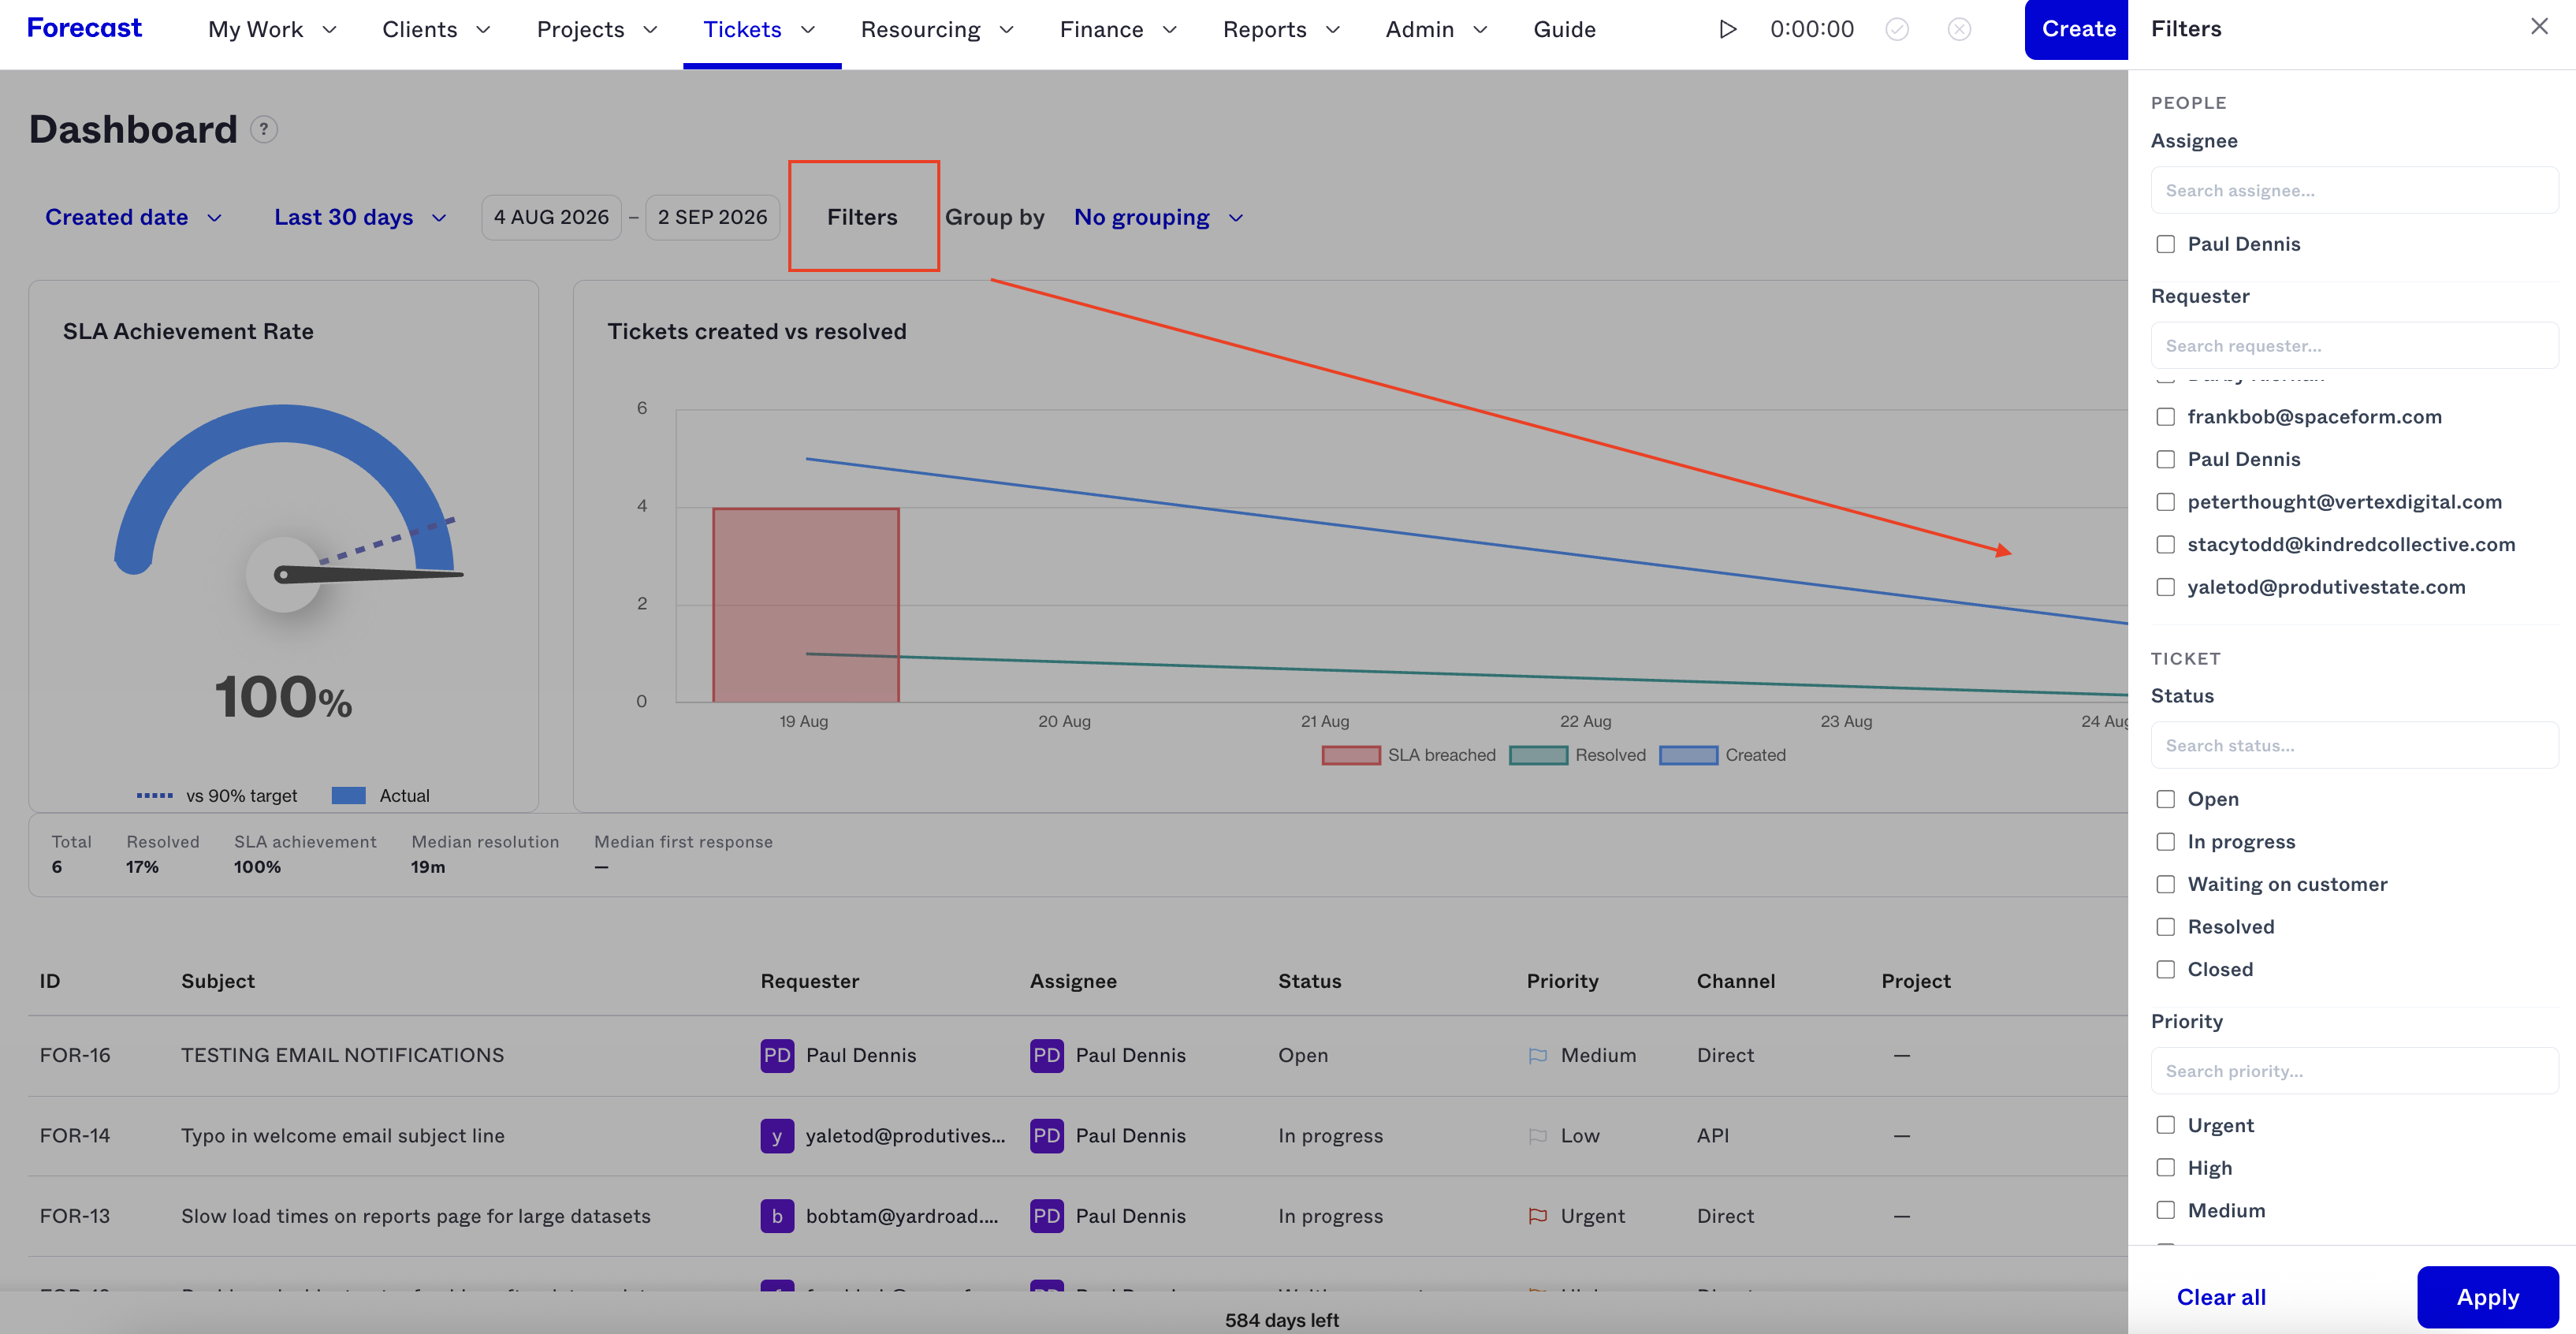Close the Filters panel
The image size is (2576, 1334).
point(2539,27)
